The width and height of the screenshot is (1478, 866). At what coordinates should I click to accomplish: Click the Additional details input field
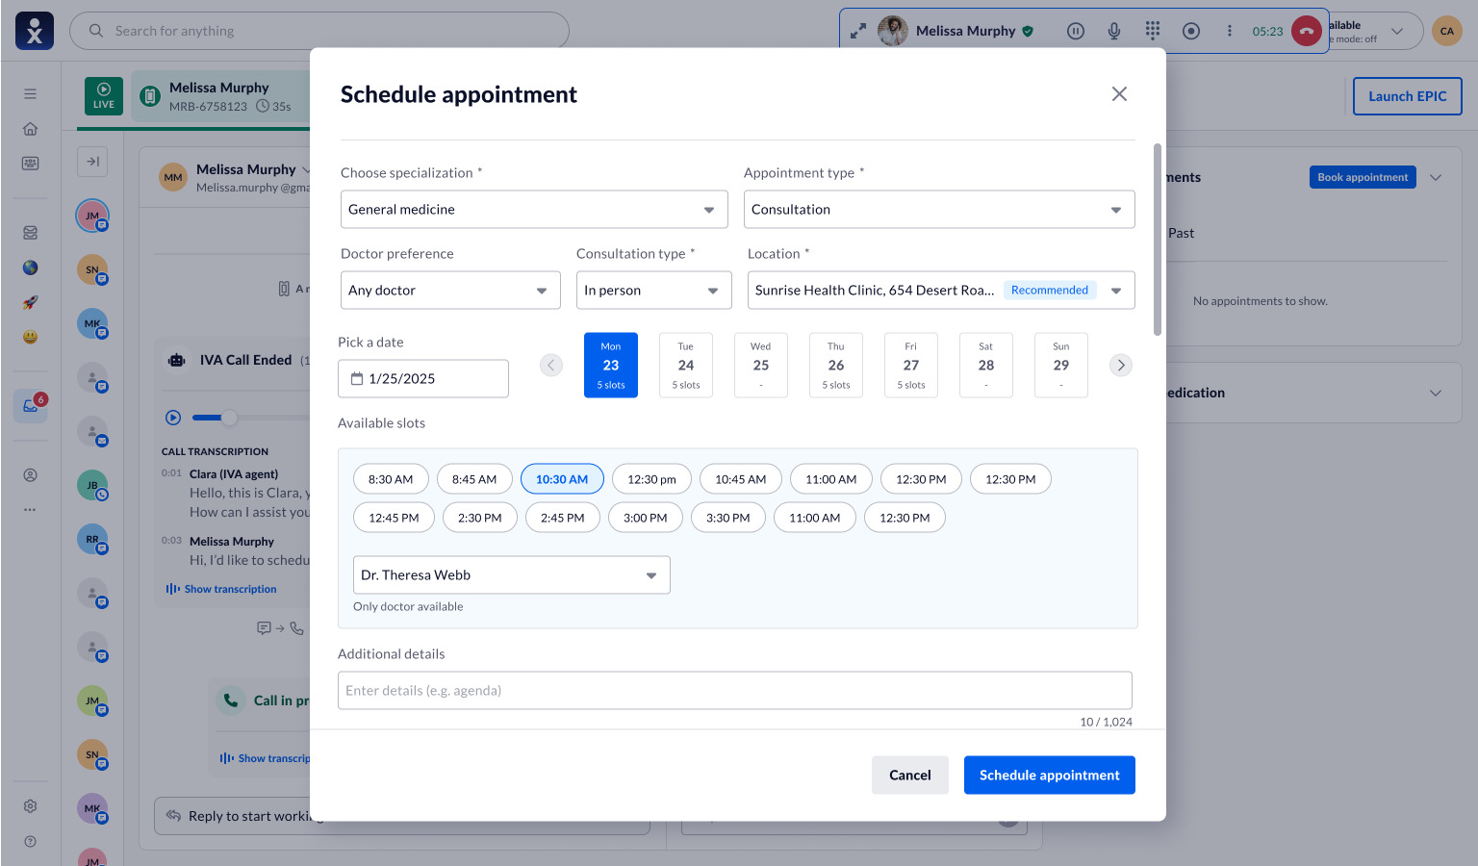point(735,691)
